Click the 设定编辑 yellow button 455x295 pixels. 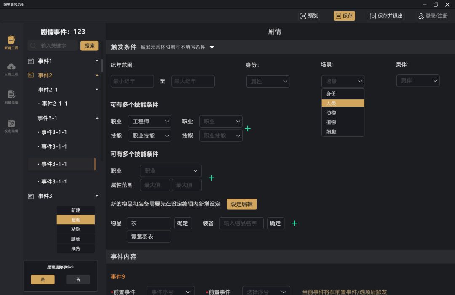(242, 204)
